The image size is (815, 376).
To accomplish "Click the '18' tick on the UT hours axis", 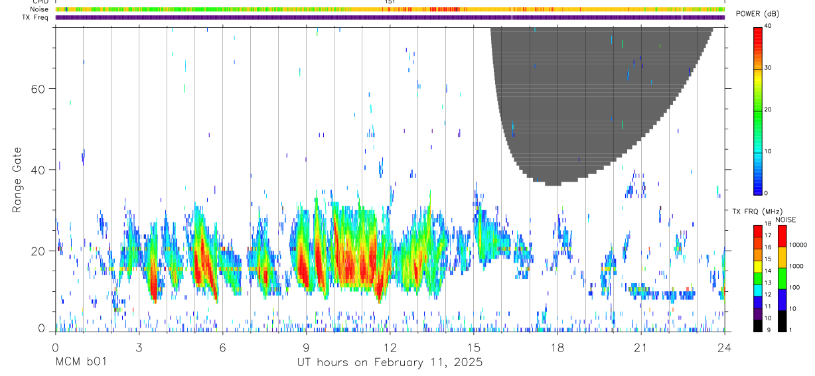I will (x=557, y=347).
